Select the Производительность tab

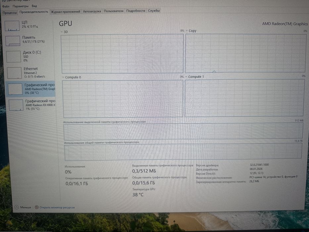coord(34,12)
